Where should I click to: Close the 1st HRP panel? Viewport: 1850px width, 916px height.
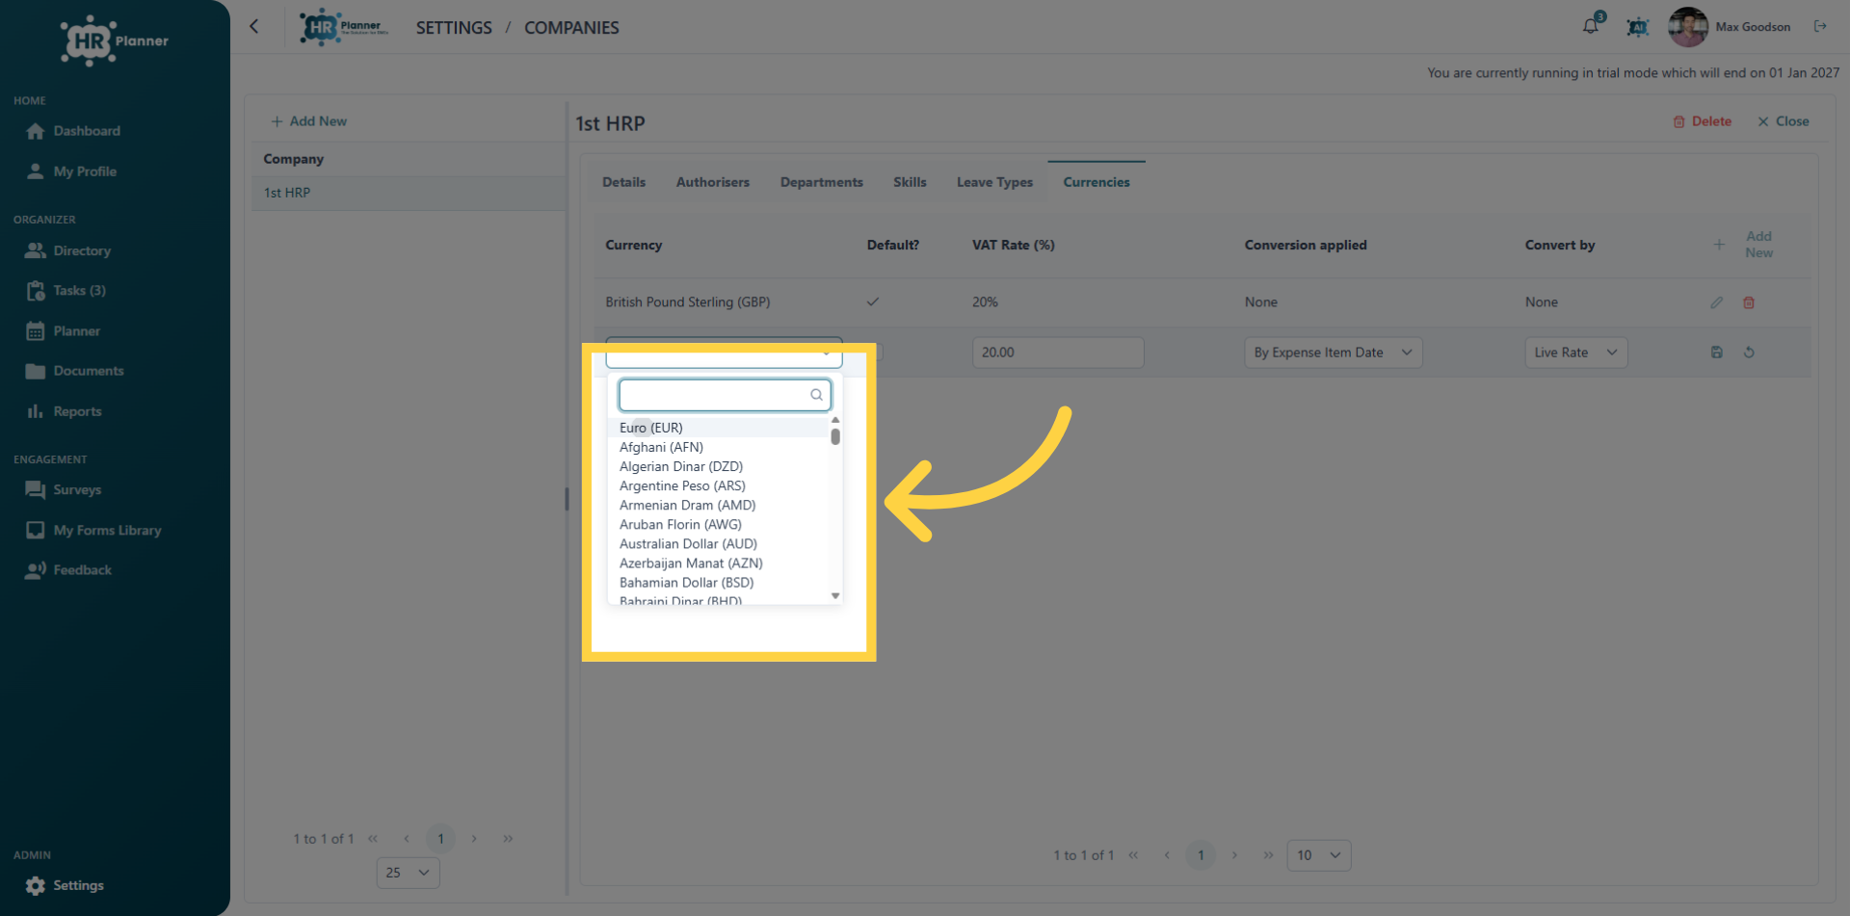click(x=1783, y=121)
